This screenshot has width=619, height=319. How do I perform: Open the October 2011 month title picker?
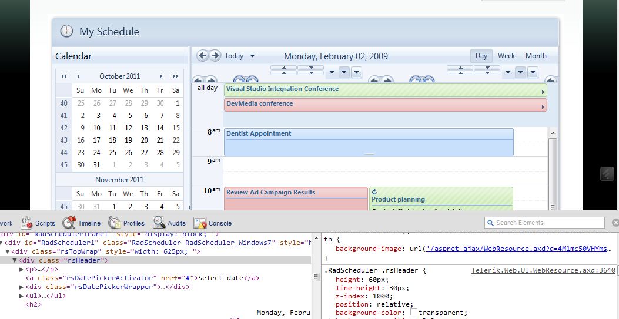click(119, 76)
